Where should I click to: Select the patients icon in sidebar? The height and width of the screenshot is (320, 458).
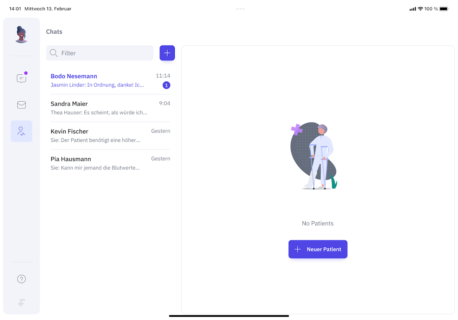coord(21,131)
